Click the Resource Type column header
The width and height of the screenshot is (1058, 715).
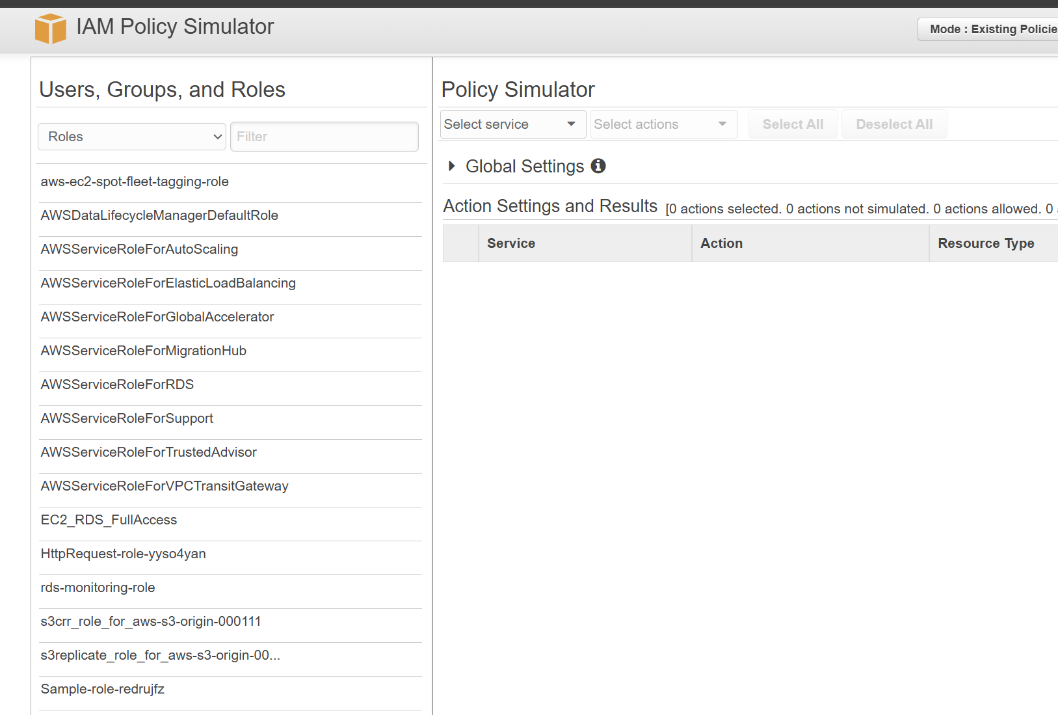pyautogui.click(x=985, y=243)
